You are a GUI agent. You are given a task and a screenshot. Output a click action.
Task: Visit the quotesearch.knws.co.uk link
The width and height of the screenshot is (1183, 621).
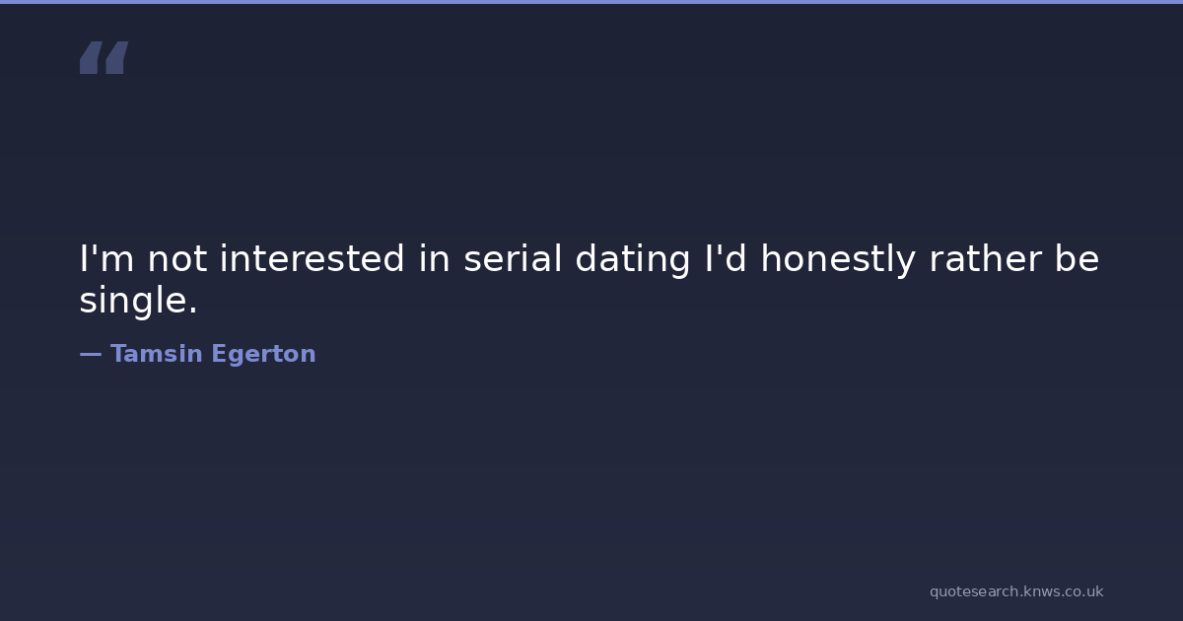coord(1015,591)
